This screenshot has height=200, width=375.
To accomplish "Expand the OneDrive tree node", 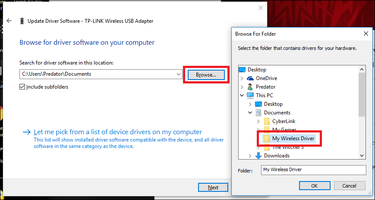I will 241,78.
